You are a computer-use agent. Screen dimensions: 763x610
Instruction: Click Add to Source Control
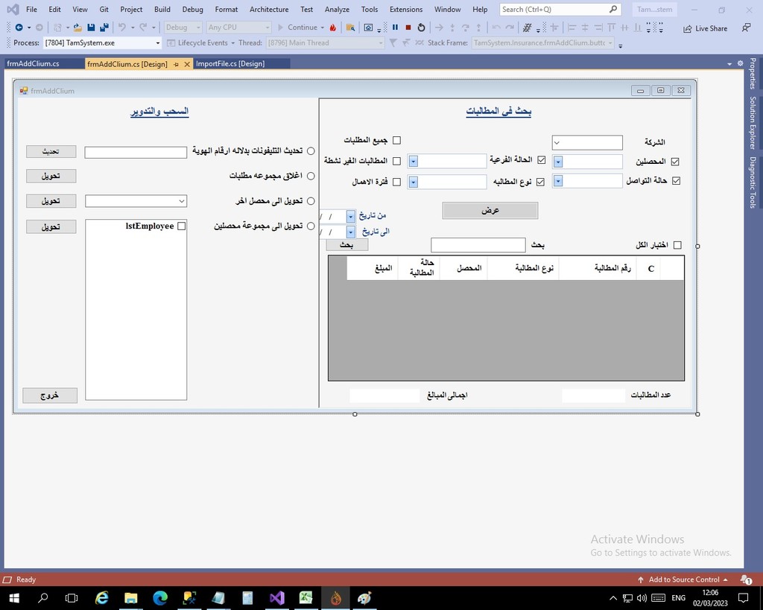pyautogui.click(x=683, y=579)
